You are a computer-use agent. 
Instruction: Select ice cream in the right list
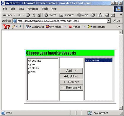[x=99, y=60]
